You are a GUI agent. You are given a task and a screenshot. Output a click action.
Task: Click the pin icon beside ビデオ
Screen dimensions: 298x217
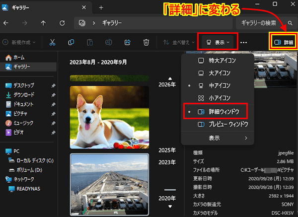pyautogui.click(x=54, y=133)
